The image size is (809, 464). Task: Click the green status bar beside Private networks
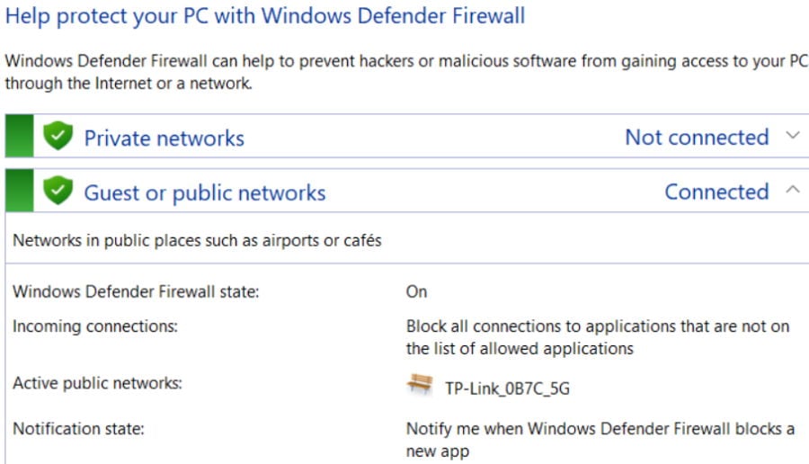(19, 136)
